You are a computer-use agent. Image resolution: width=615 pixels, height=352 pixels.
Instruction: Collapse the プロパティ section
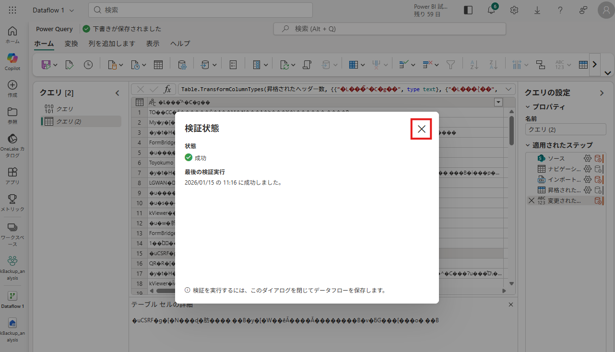(528, 107)
